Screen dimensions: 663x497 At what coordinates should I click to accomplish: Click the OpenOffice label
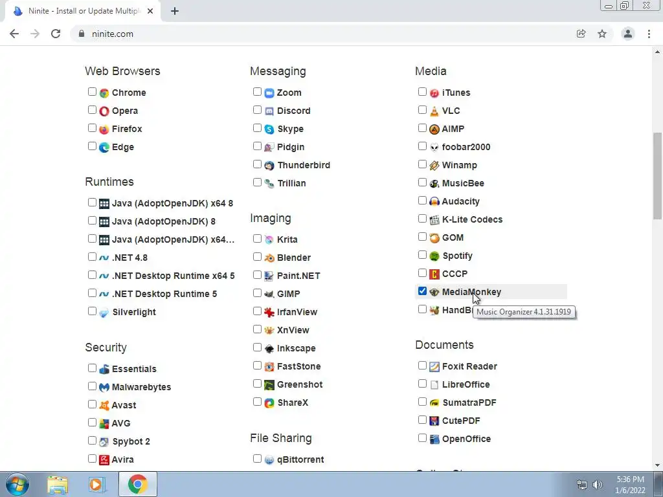(x=466, y=439)
